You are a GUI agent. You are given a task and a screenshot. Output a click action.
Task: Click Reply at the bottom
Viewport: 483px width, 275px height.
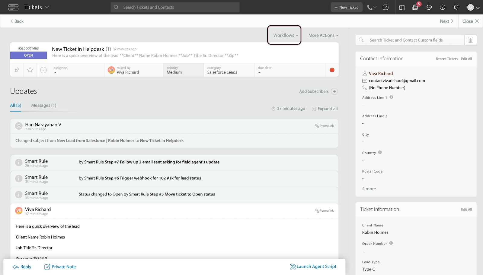point(22,267)
